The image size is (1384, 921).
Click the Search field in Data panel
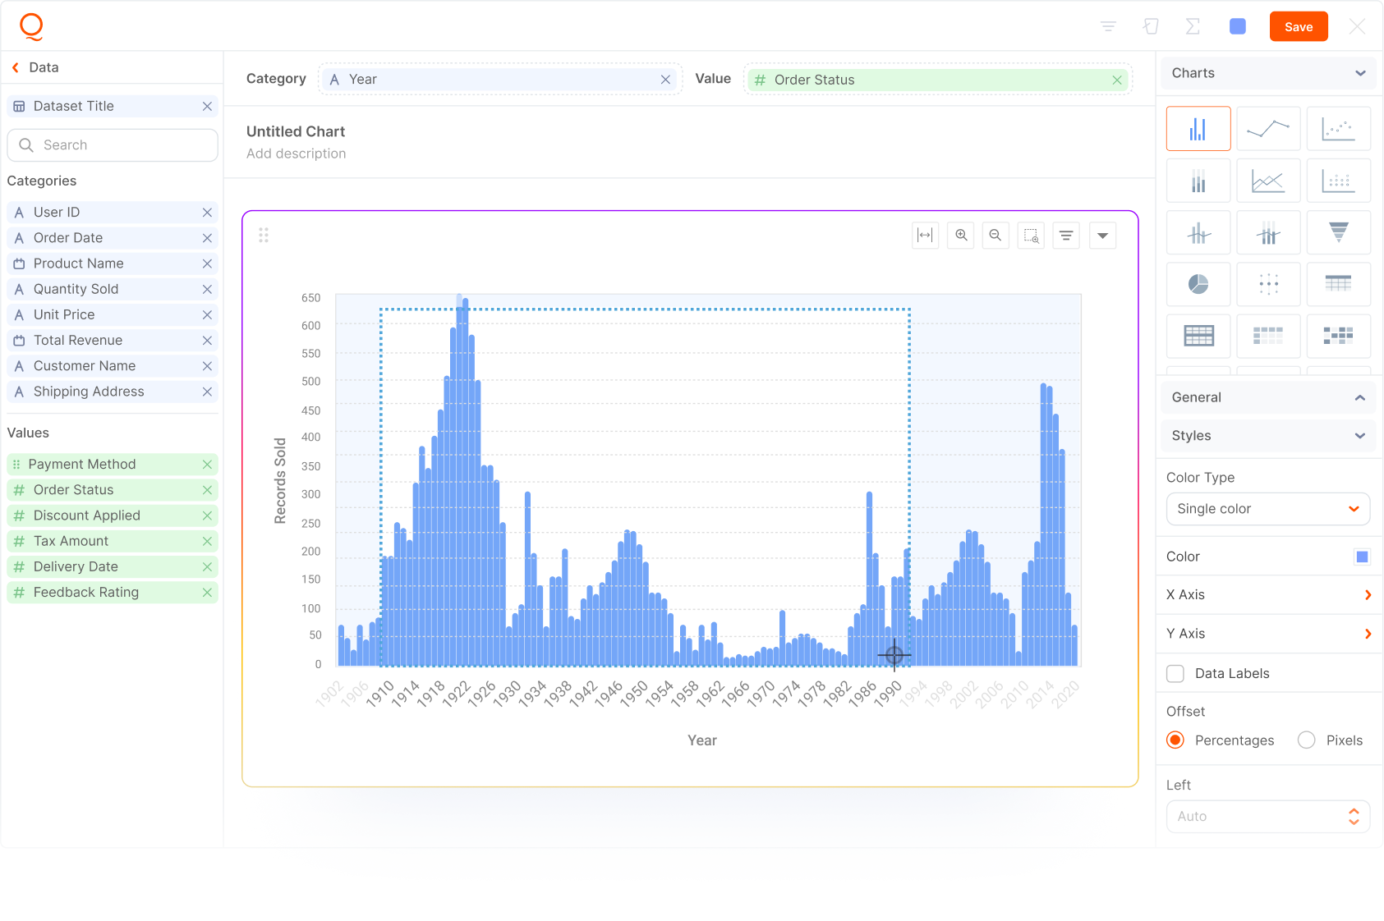pos(113,145)
